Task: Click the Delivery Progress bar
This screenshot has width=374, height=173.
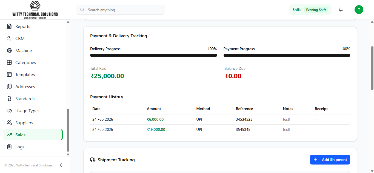Action: pyautogui.click(x=153, y=55)
